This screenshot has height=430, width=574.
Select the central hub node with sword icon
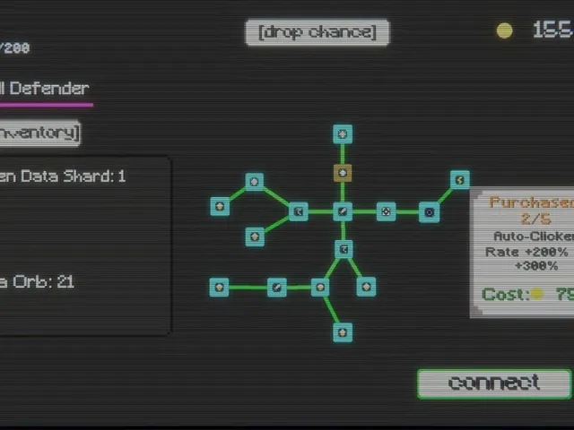point(343,211)
